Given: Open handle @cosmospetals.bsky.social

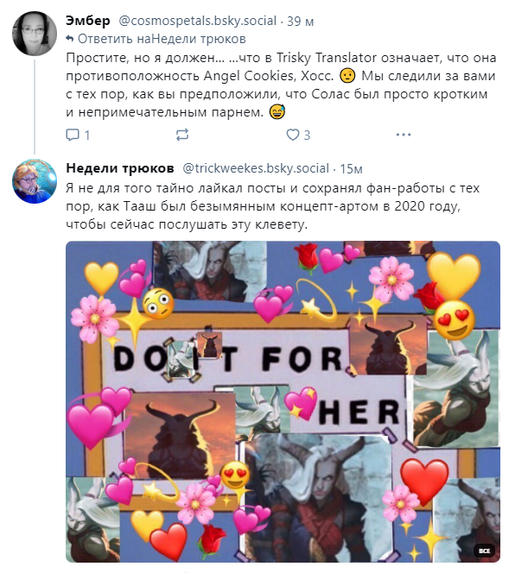Looking at the screenshot, I should [198, 21].
